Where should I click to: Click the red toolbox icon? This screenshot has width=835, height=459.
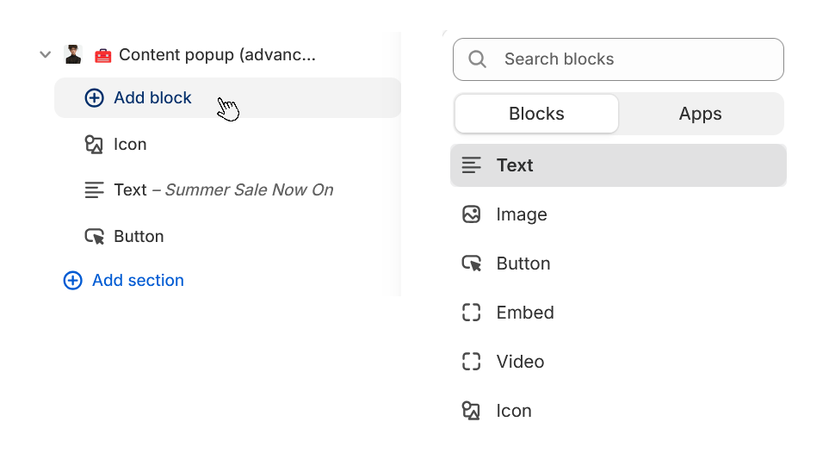102,55
